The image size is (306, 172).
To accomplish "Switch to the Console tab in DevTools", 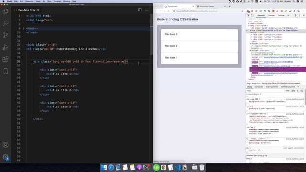I will [271, 15].
